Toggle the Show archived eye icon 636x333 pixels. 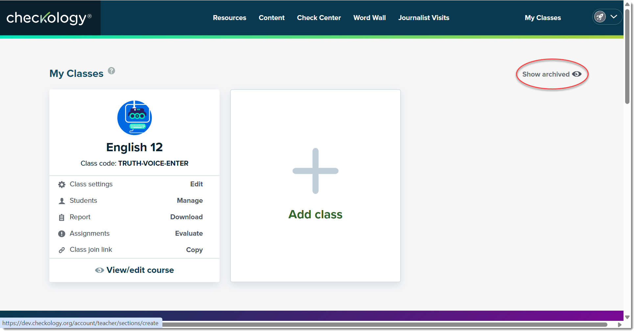coord(577,74)
